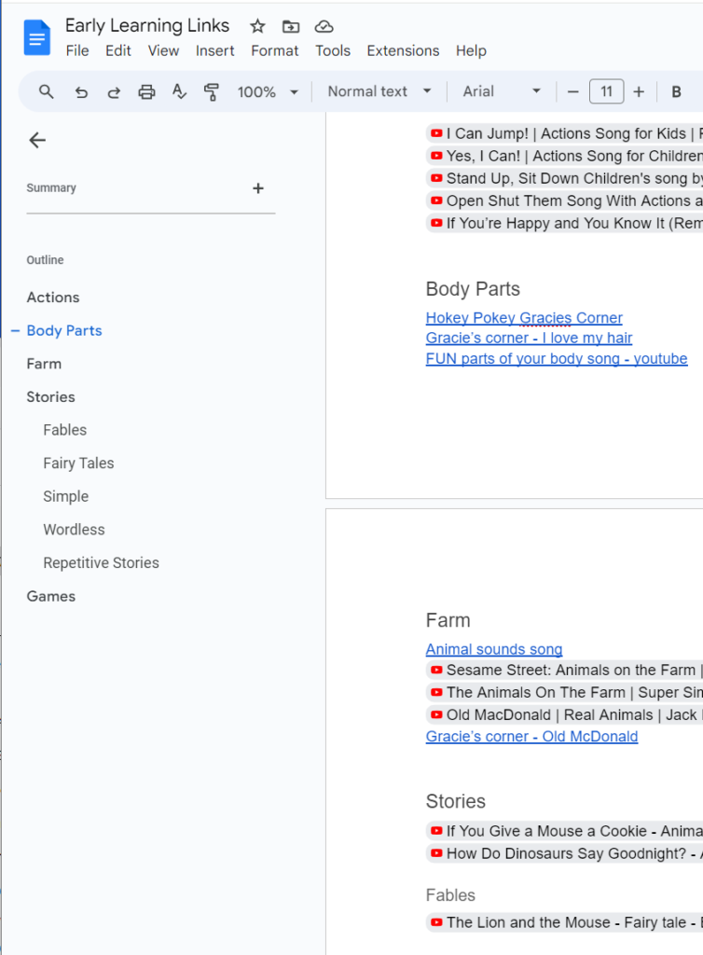Open the Extensions menu
Screen dimensions: 703x955
(403, 50)
